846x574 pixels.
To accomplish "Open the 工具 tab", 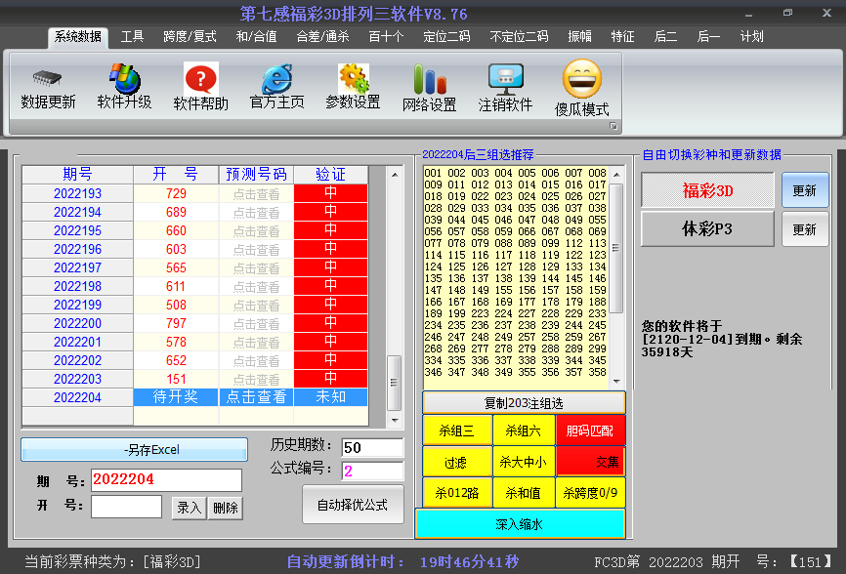I will (132, 37).
